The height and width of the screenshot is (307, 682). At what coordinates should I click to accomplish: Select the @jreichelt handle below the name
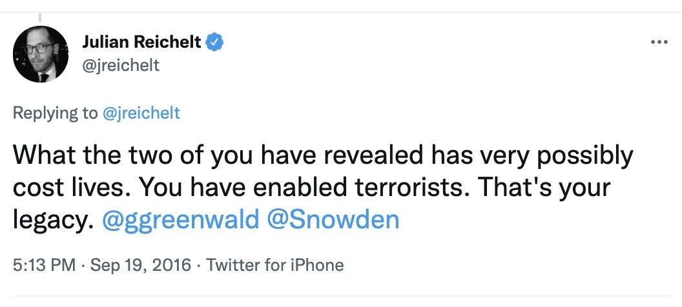pyautogui.click(x=121, y=65)
